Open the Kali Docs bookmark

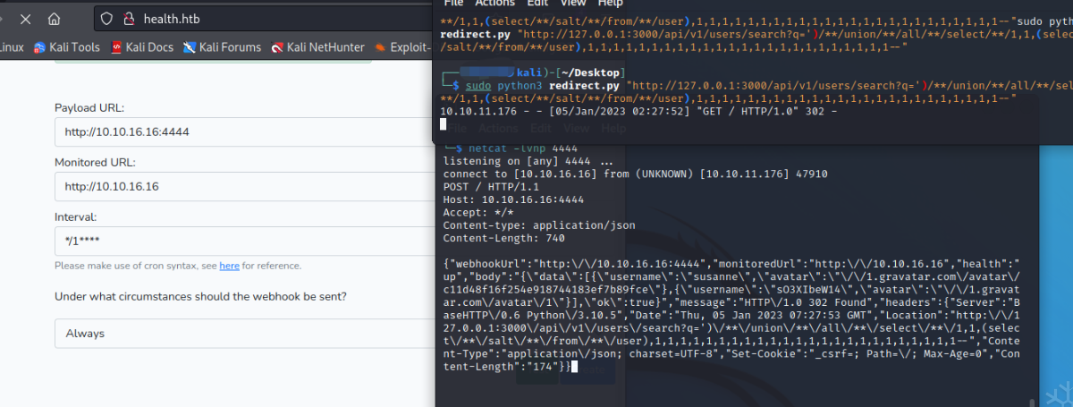click(142, 47)
